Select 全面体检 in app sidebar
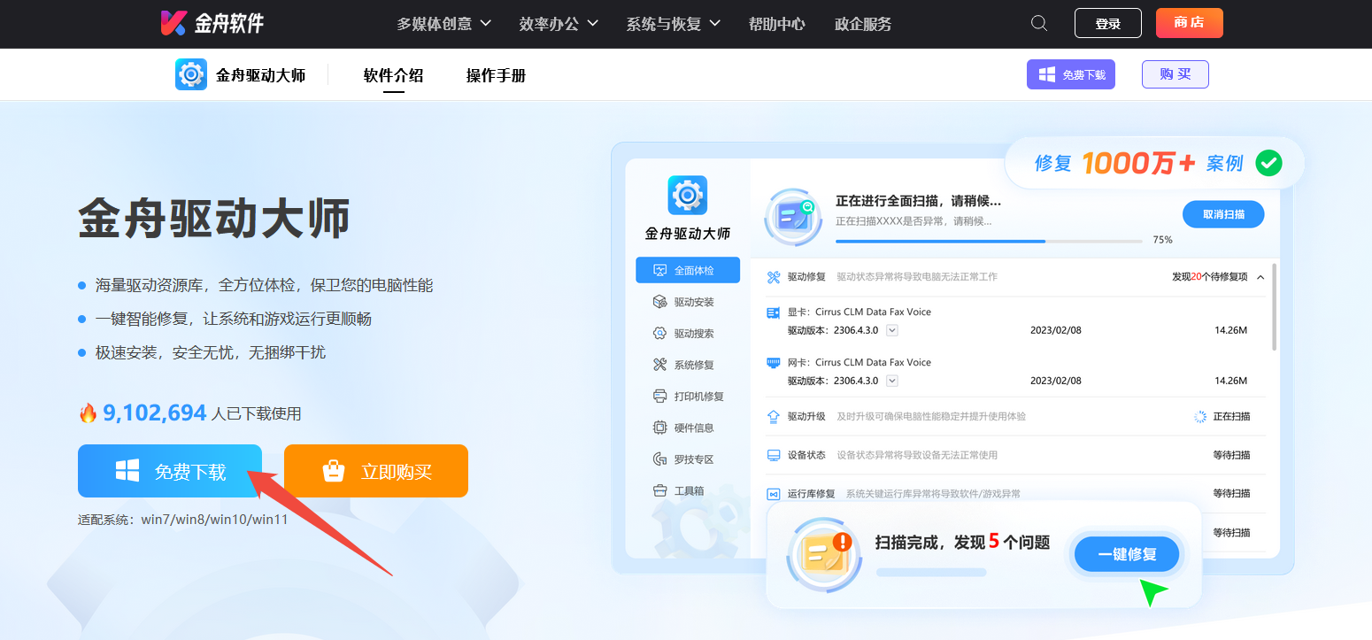This screenshot has height=640, width=1372. click(x=688, y=270)
